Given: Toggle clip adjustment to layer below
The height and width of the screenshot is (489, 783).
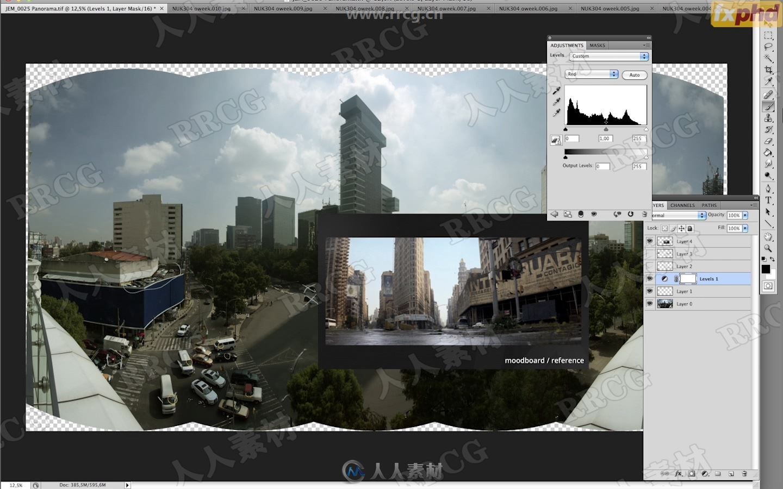Looking at the screenshot, I should tap(581, 214).
